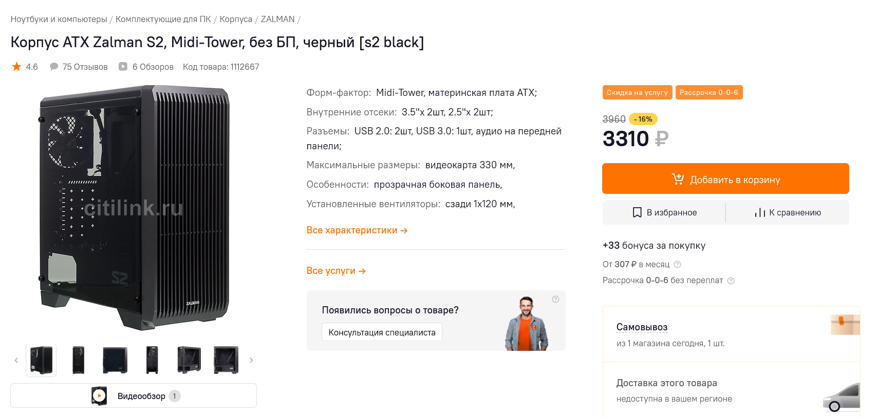
Task: Add product to favorites with В избранное
Action: pos(664,212)
